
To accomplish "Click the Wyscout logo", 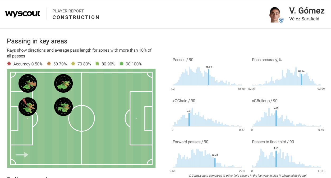I will [22, 14].
